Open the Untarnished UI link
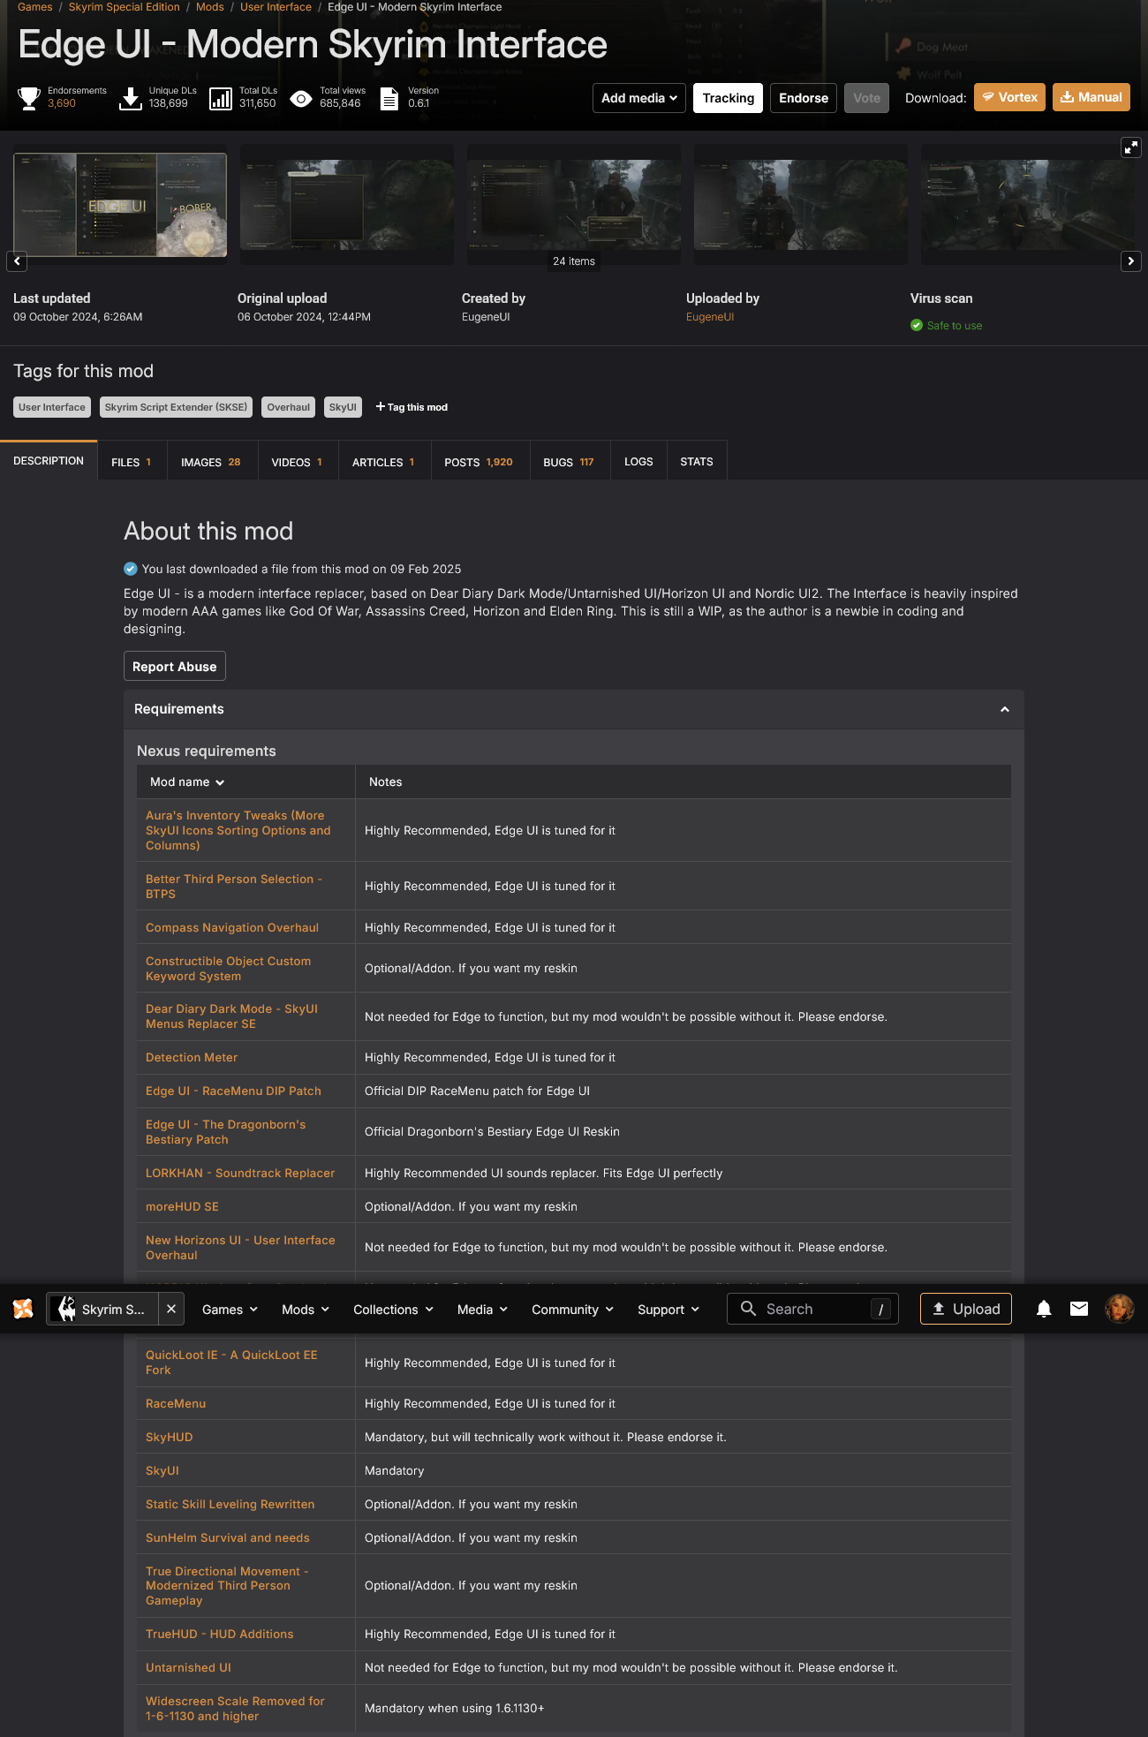 pos(188,1668)
